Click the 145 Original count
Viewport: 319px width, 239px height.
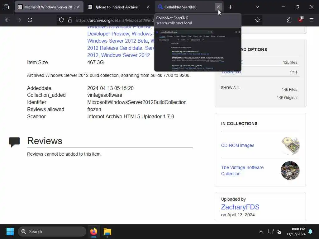287,98
